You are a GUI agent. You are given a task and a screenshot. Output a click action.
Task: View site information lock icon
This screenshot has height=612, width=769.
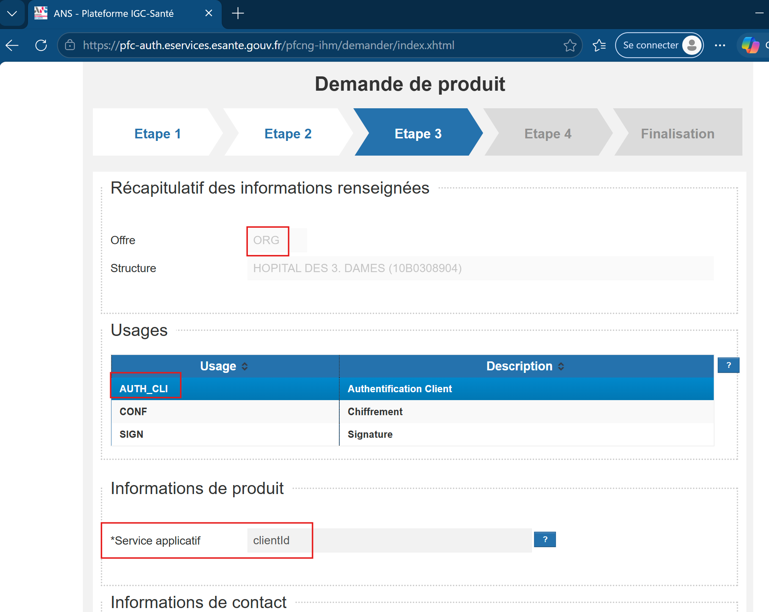(x=70, y=45)
